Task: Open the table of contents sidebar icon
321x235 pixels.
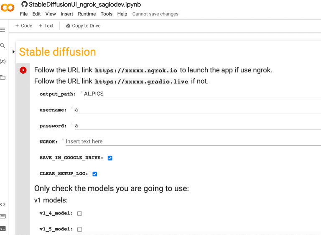Action: click(3, 30)
